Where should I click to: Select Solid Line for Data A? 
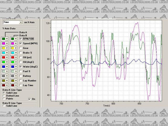point(4,93)
